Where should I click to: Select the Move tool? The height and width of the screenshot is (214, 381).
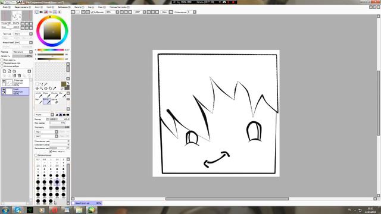[37, 89]
